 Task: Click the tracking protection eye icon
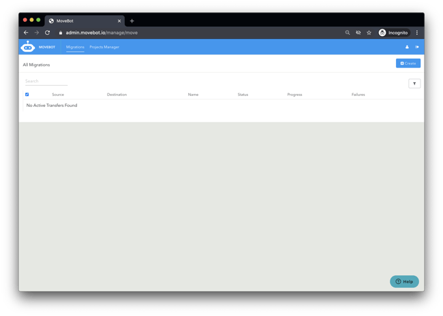tap(358, 33)
